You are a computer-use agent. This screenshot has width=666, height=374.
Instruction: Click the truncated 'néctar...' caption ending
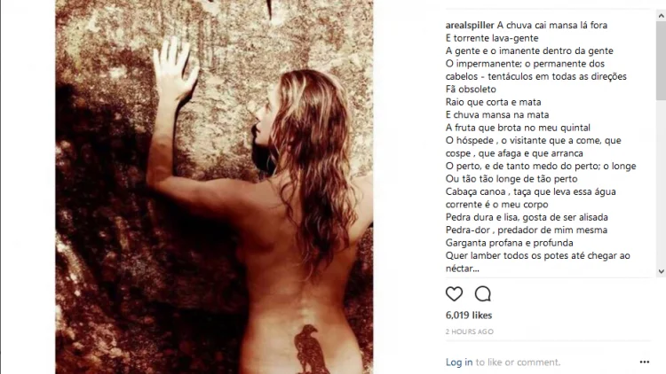[462, 269]
